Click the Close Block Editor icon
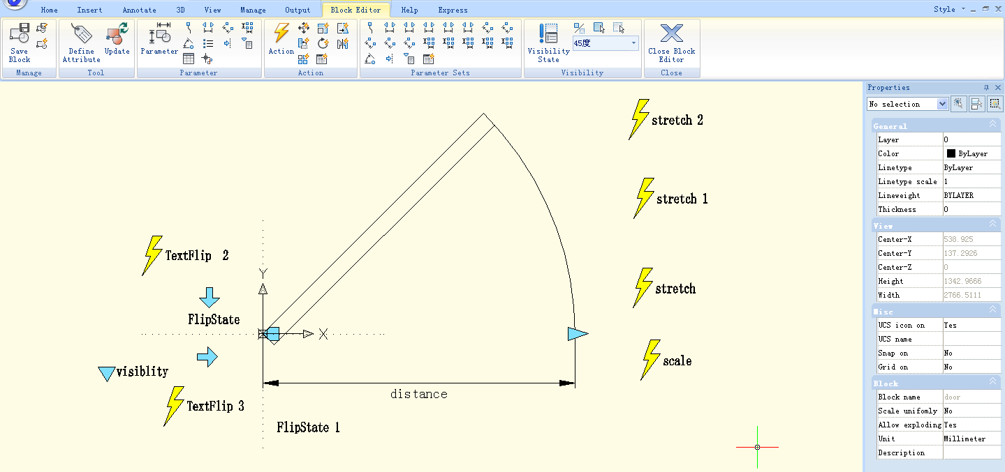 [671, 35]
